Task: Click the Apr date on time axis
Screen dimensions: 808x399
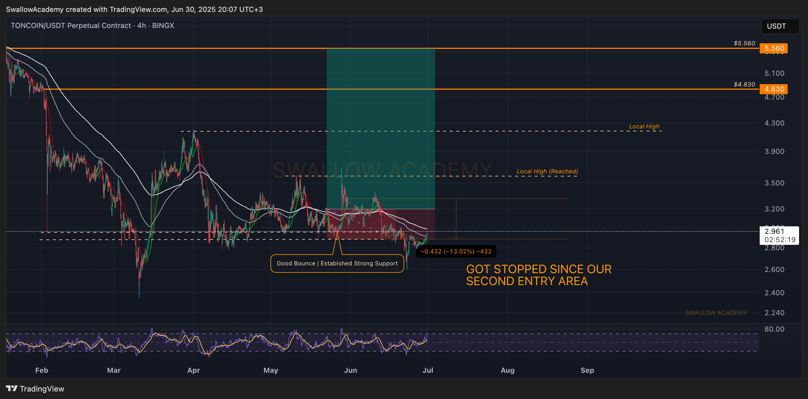Action: pos(194,370)
